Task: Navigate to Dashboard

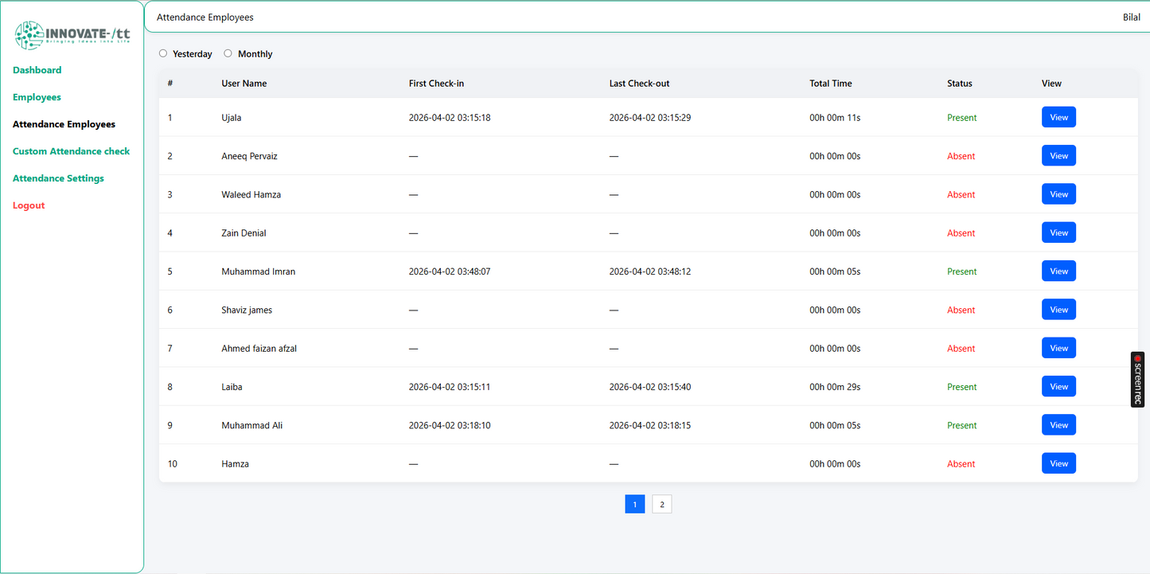Action: [37, 70]
